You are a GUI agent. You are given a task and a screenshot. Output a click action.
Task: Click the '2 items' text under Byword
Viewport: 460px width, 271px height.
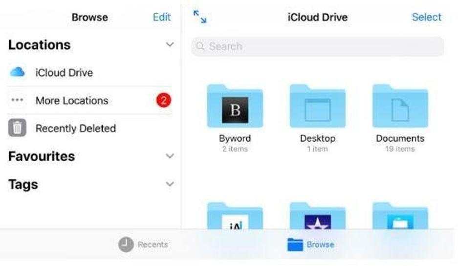(235, 149)
